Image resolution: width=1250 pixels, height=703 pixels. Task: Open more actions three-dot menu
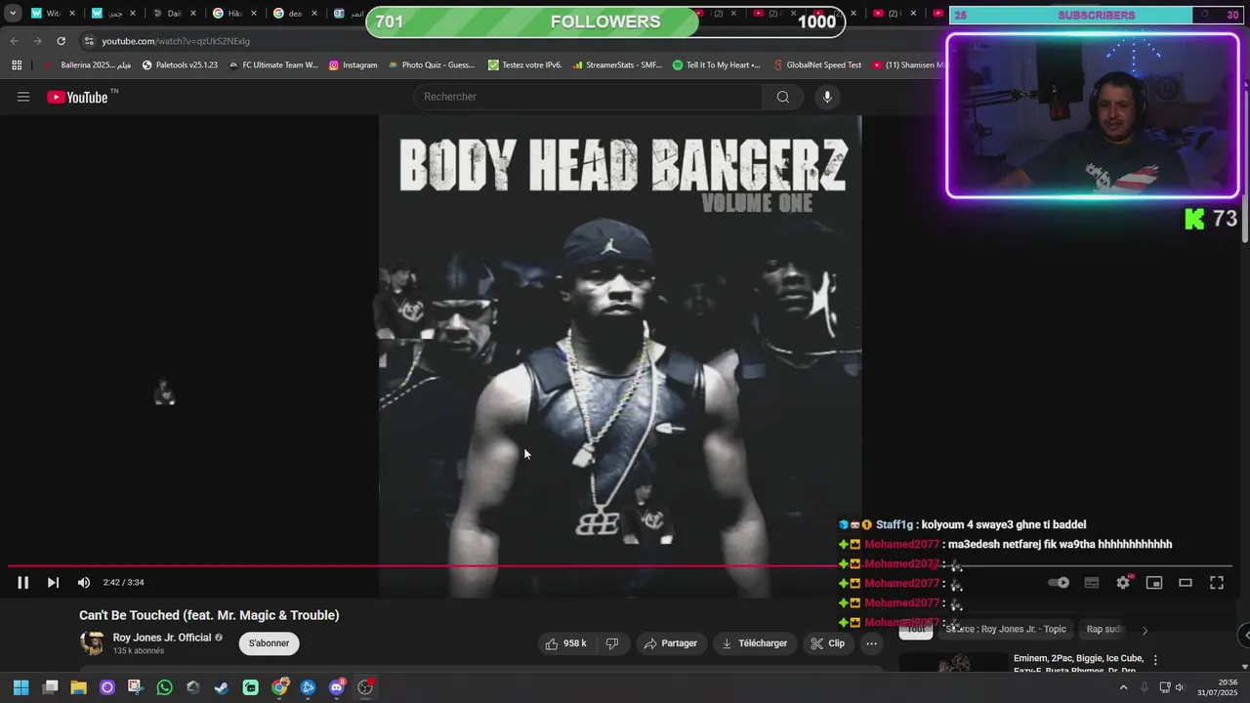pos(872,643)
